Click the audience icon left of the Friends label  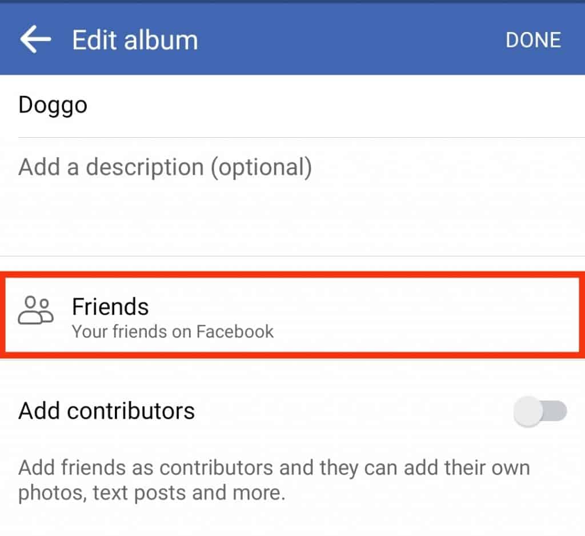(36, 313)
